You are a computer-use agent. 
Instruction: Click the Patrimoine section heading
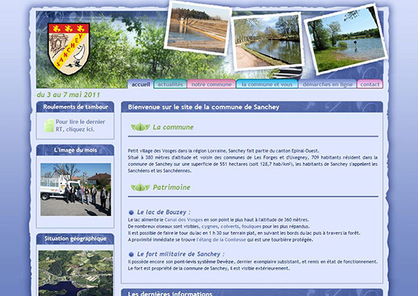pos(171,187)
